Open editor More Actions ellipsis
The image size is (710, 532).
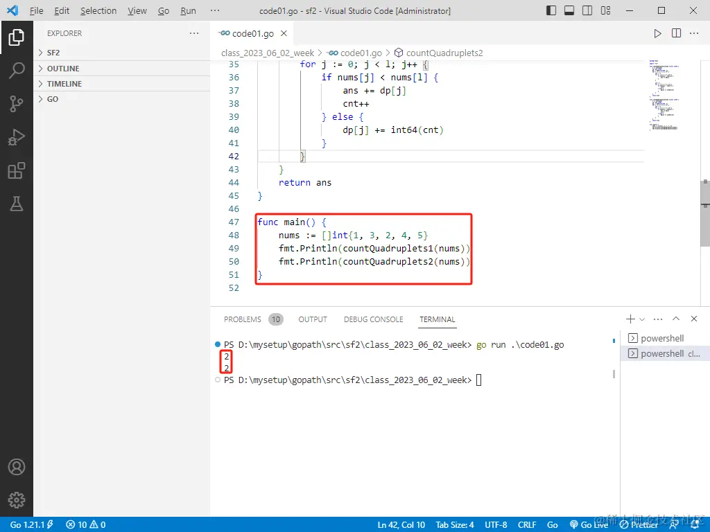tap(694, 33)
